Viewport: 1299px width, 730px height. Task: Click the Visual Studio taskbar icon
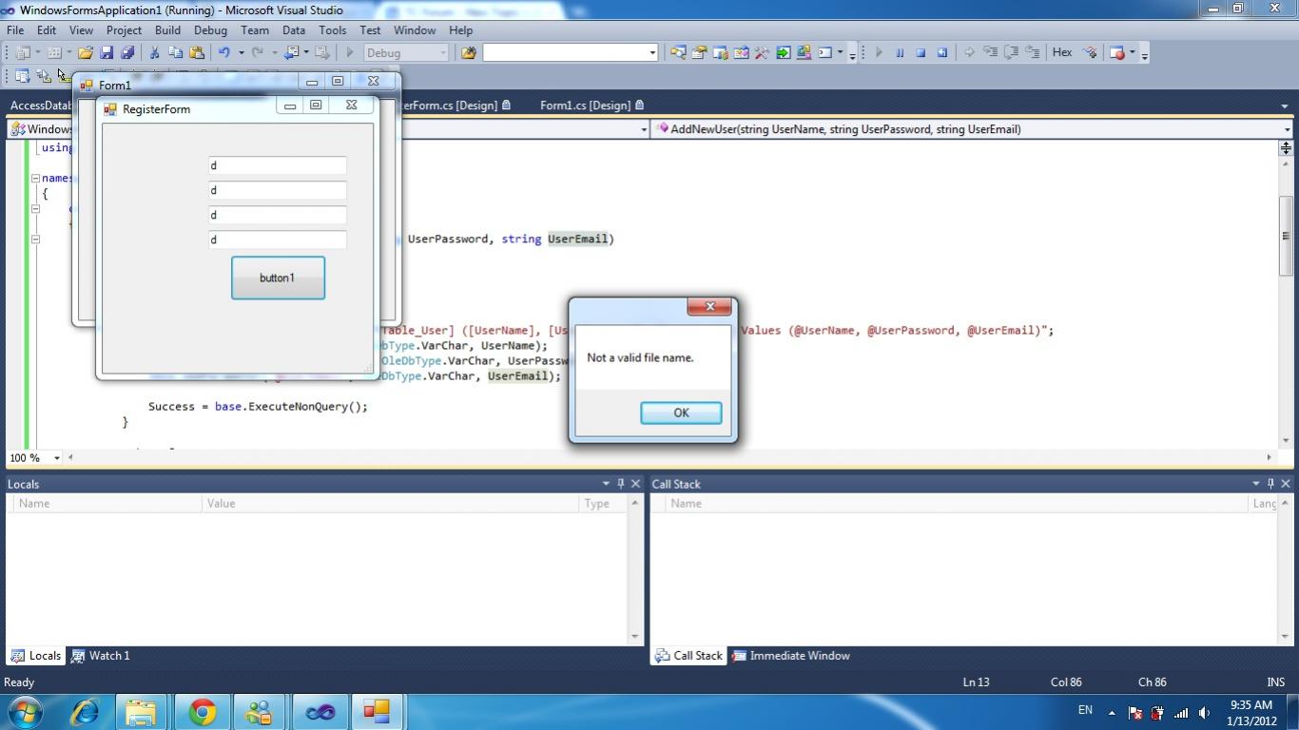(320, 712)
